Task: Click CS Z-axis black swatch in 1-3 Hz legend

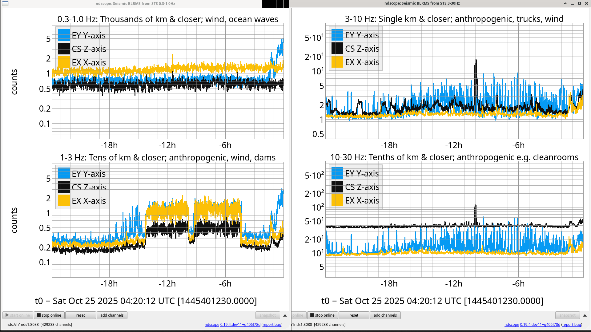Action: [x=64, y=187]
